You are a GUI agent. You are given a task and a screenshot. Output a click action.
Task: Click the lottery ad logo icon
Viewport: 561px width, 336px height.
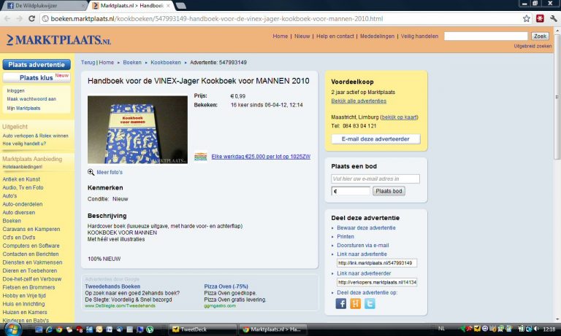point(200,157)
